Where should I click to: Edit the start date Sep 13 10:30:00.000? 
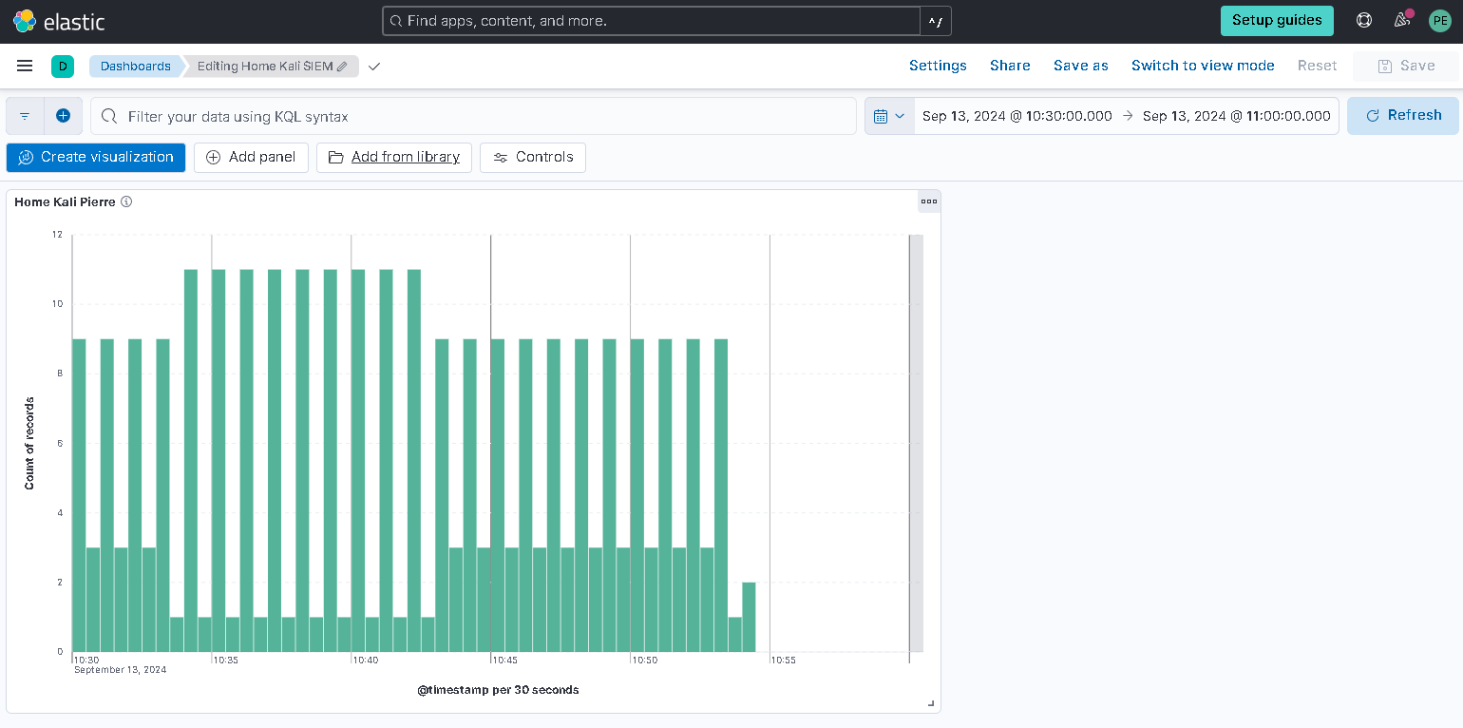click(x=1016, y=116)
